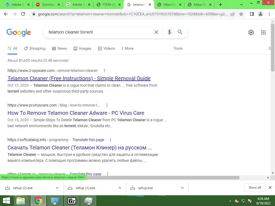Click the horizontal page scrollbar

(162, 178)
